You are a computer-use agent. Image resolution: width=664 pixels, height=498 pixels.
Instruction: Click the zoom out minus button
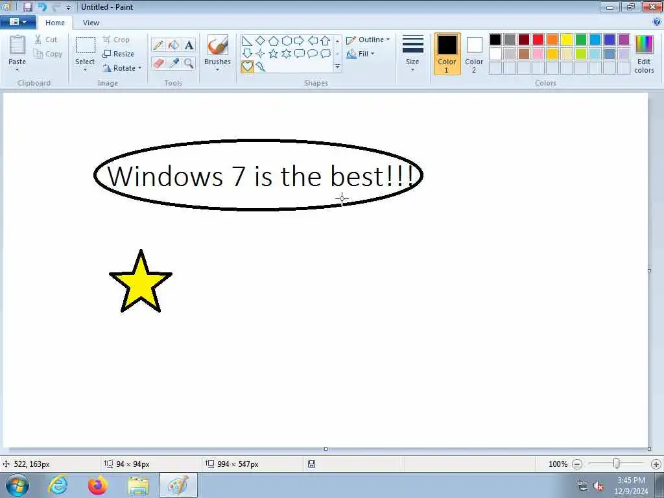pos(576,464)
